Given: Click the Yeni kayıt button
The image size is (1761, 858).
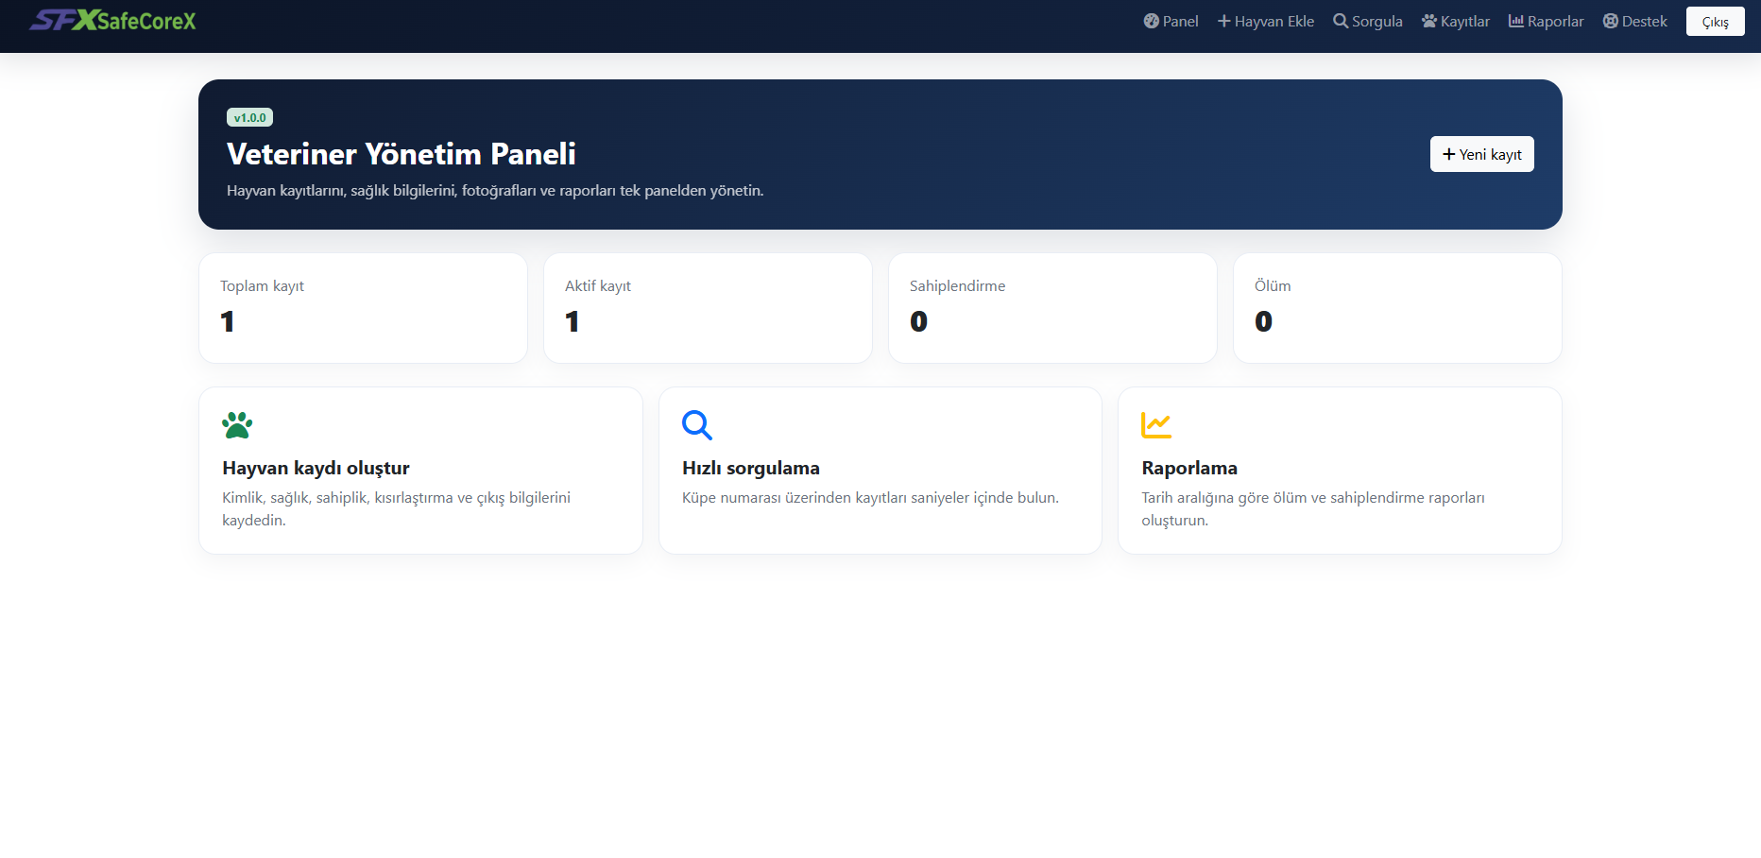Looking at the screenshot, I should (1482, 154).
